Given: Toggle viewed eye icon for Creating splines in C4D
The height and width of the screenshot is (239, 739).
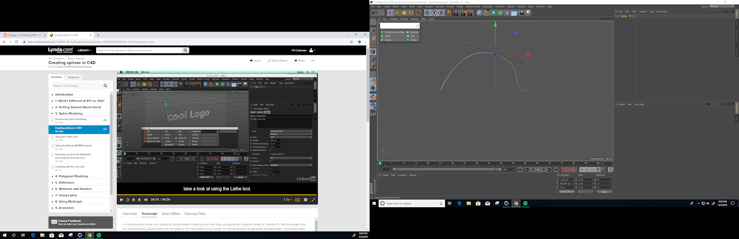Looking at the screenshot, I should point(105,129).
